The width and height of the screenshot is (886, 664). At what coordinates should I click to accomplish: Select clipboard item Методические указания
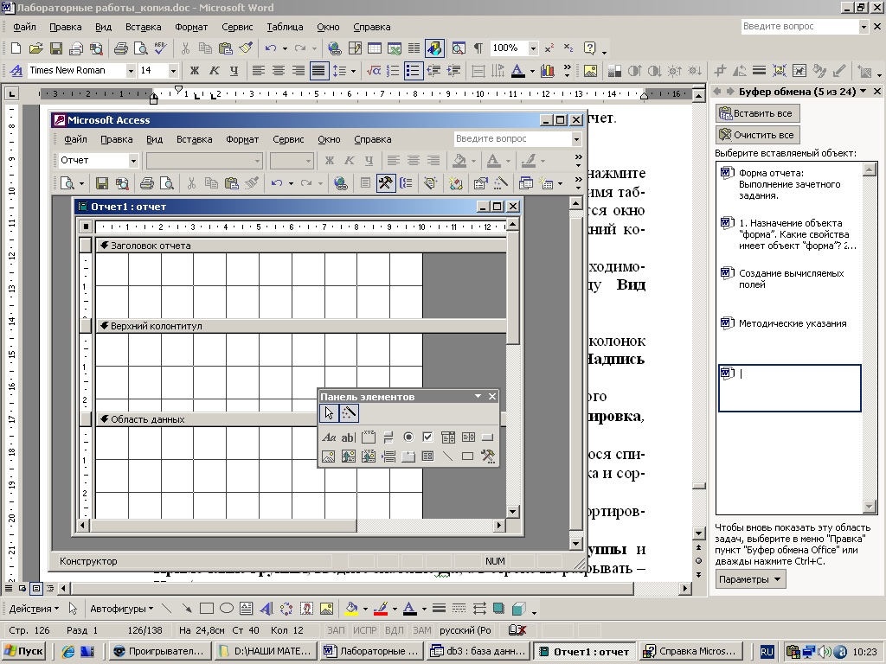[790, 323]
